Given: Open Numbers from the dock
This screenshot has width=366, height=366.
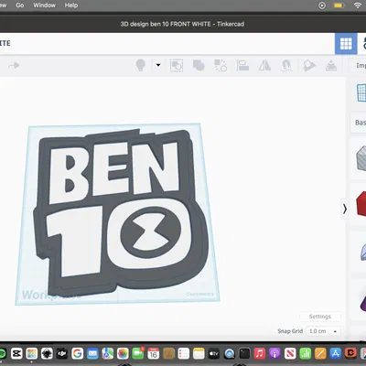Looking at the screenshot, I should click(305, 353).
